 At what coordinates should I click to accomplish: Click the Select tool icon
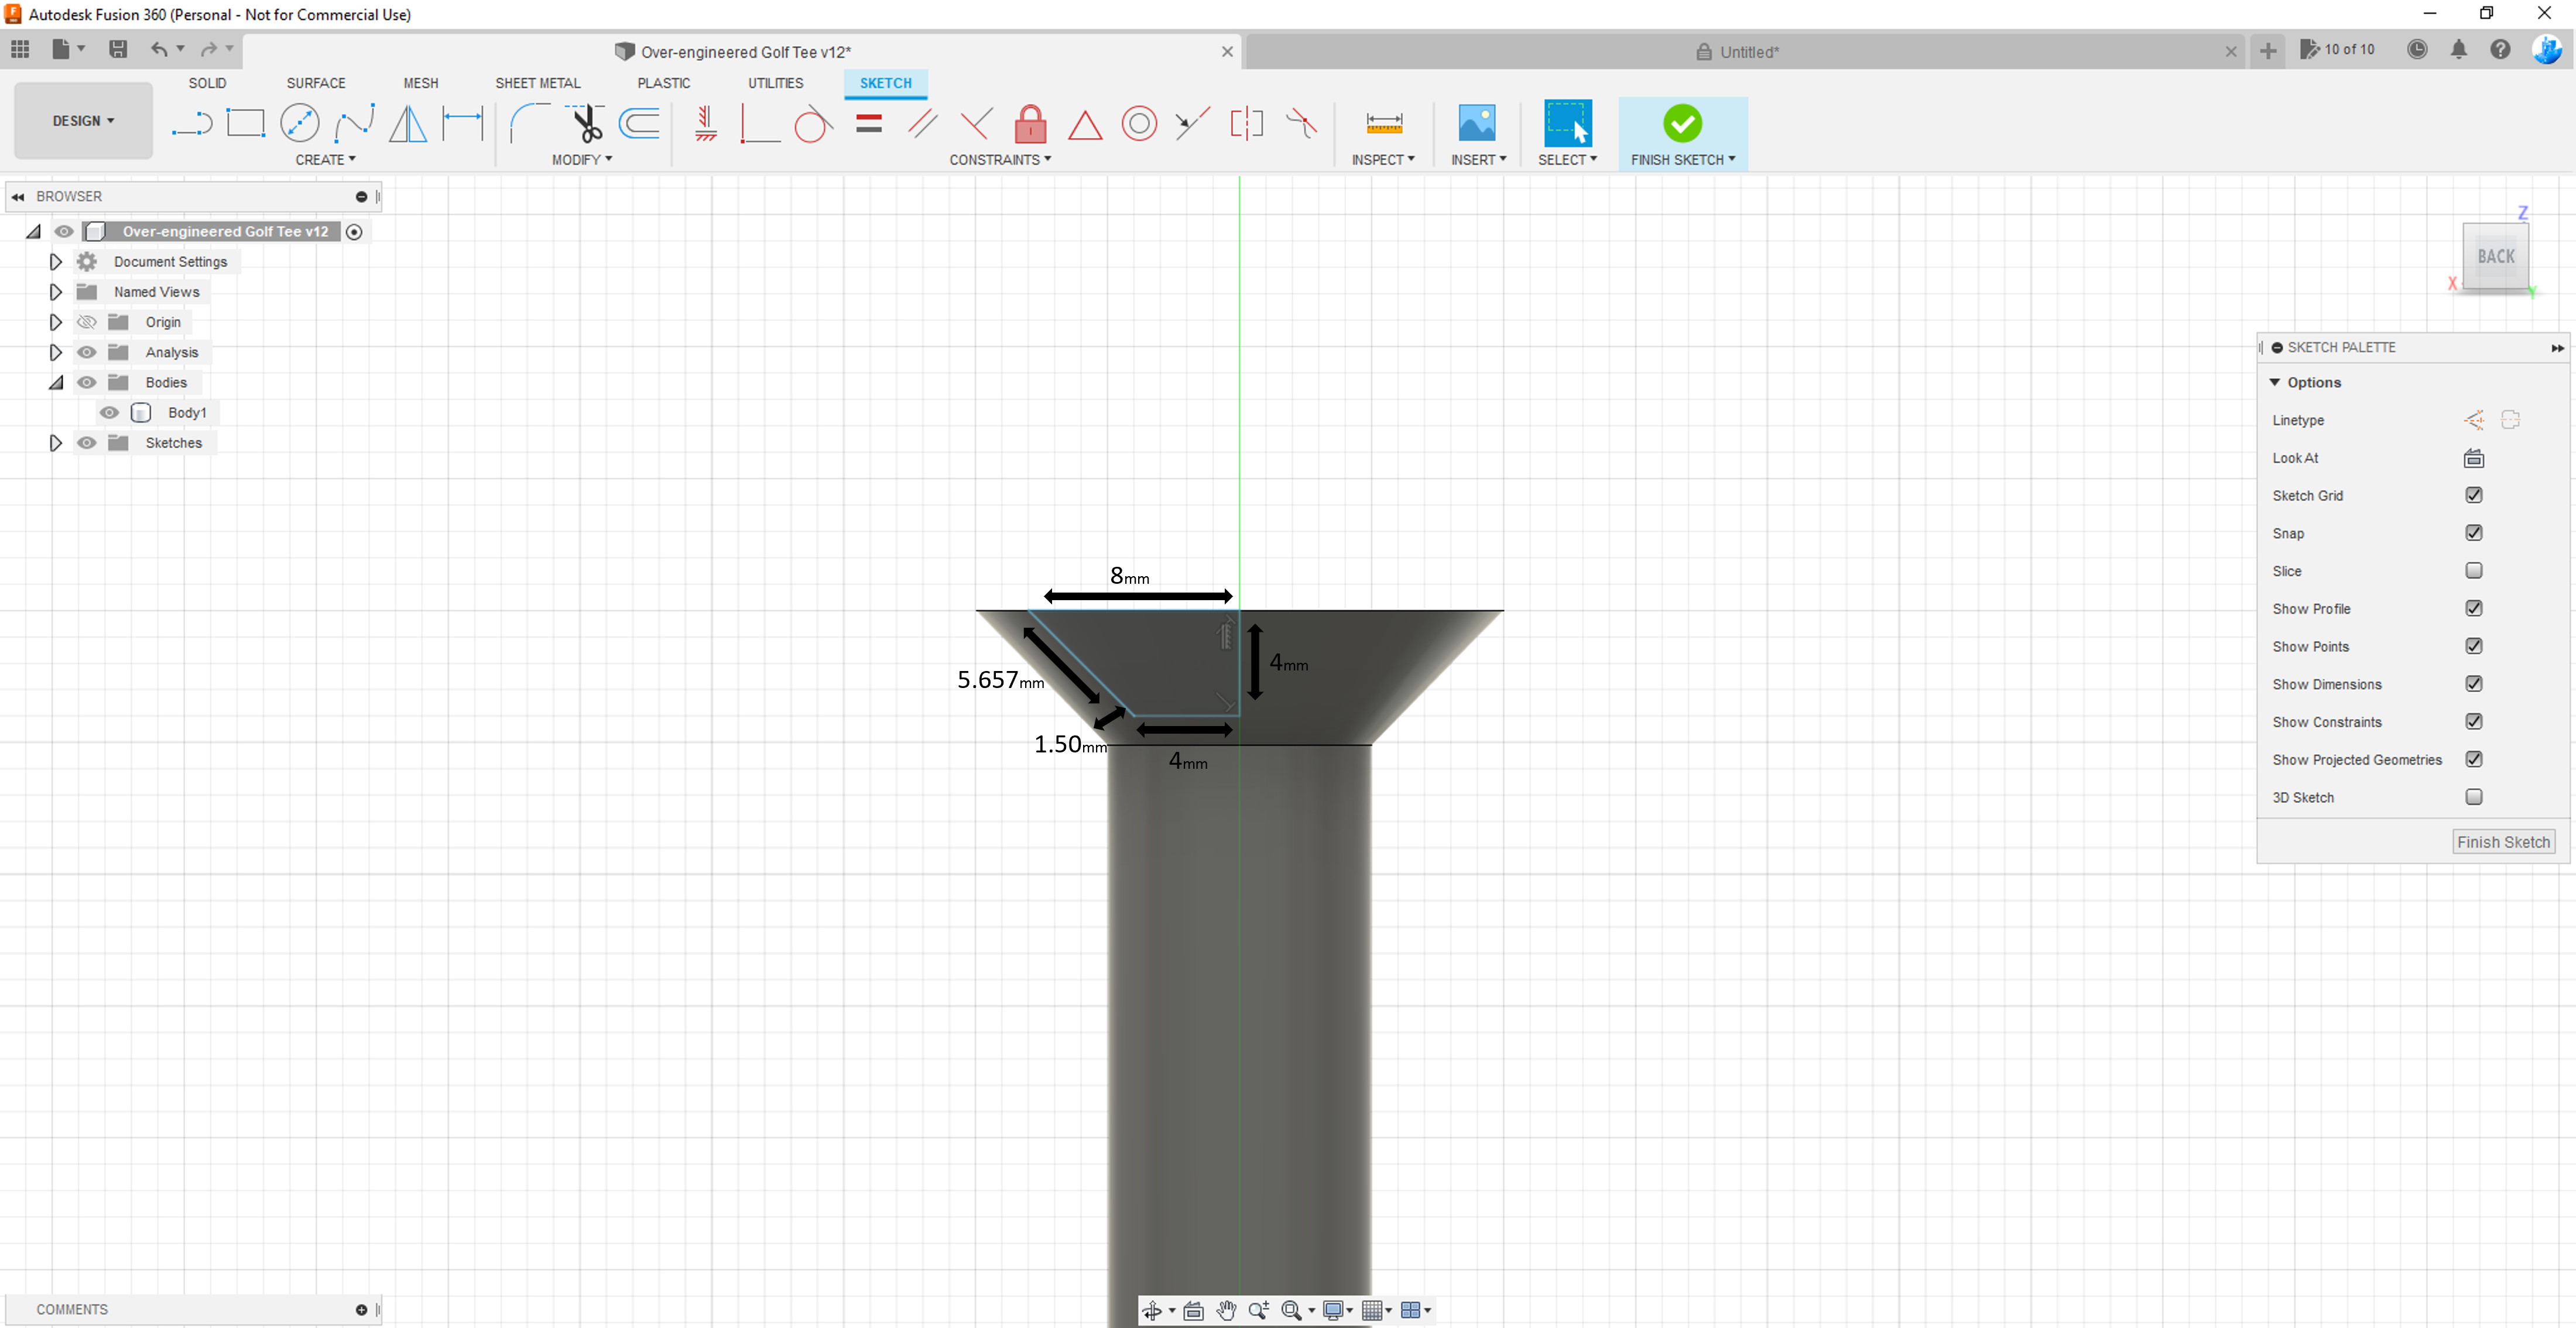pyautogui.click(x=1567, y=123)
